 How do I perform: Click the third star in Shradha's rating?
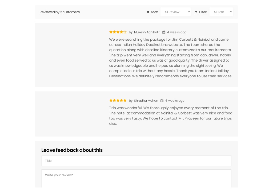118,100
